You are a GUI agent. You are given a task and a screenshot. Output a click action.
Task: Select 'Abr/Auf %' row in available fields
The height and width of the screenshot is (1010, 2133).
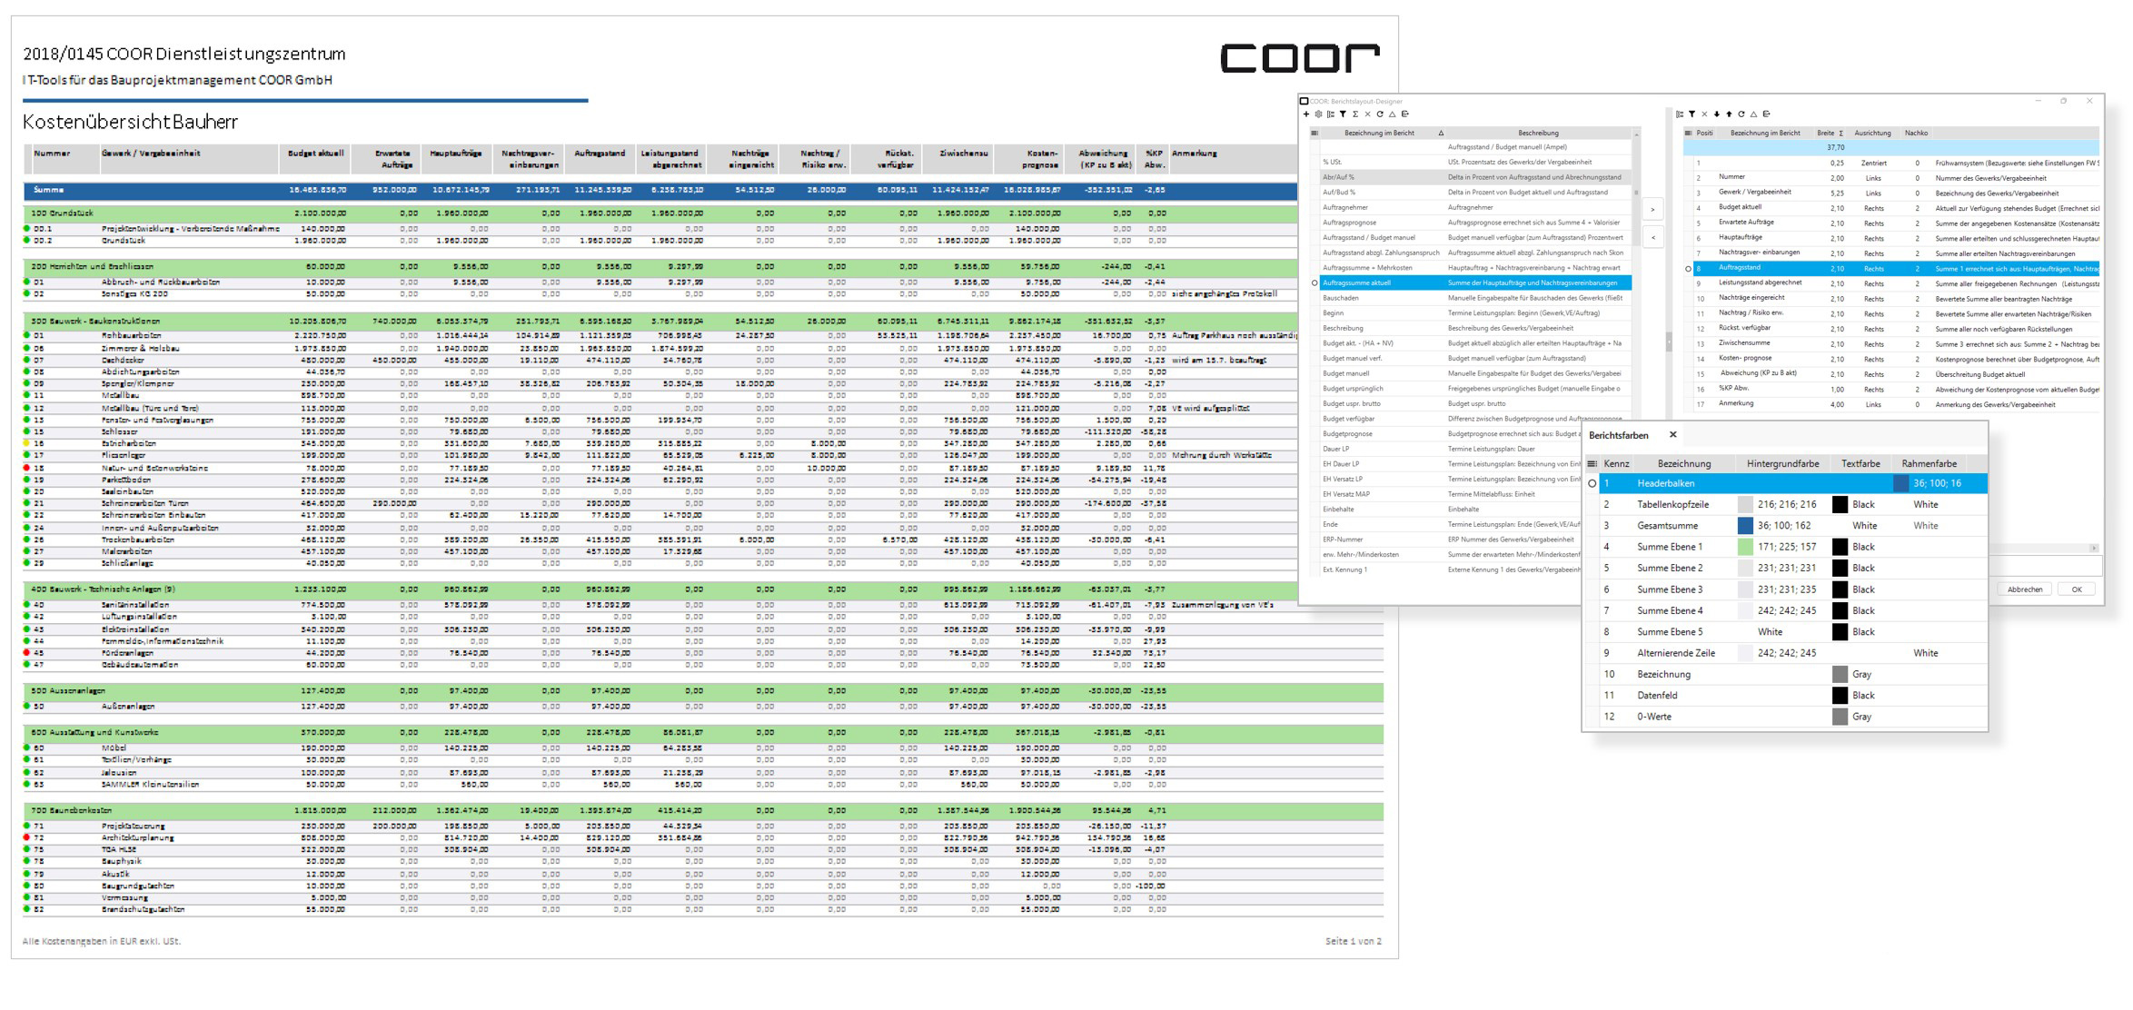[x=1475, y=177]
